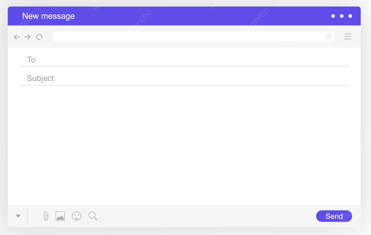Click the empty purple header bar space
Image resolution: width=371 pixels, height=235 pixels.
click(x=202, y=16)
